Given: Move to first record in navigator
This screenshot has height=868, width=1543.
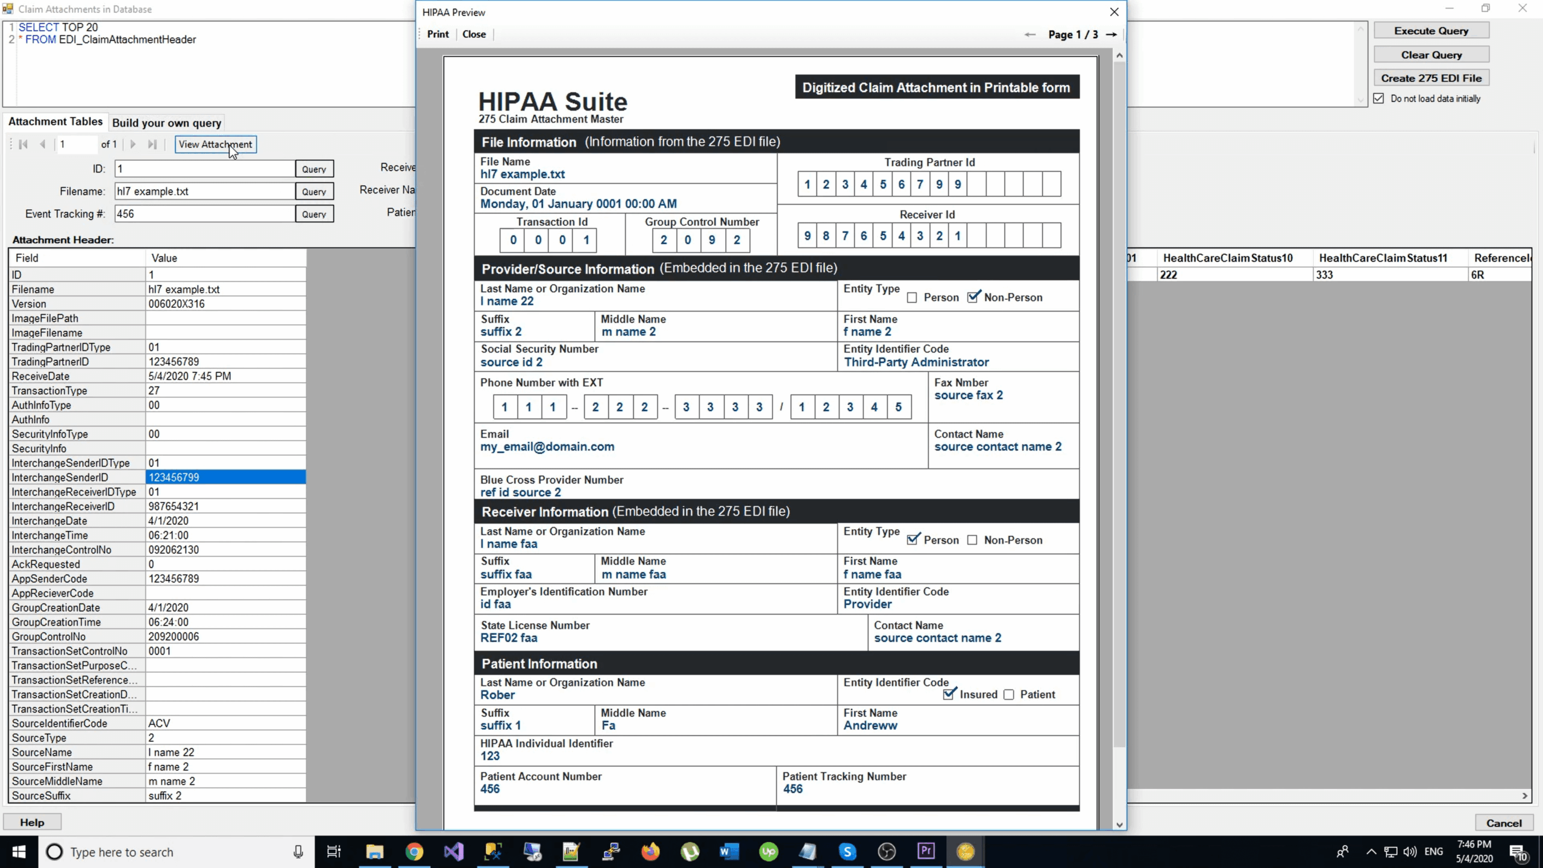Looking at the screenshot, I should 24,144.
